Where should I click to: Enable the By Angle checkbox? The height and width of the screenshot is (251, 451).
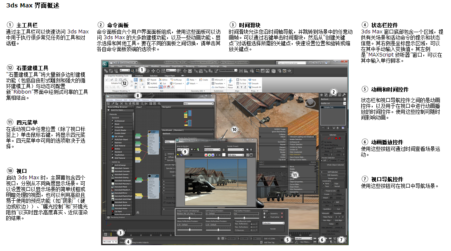tap(323, 148)
